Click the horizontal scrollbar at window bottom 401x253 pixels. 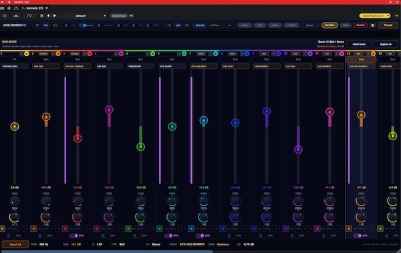[x=107, y=252]
